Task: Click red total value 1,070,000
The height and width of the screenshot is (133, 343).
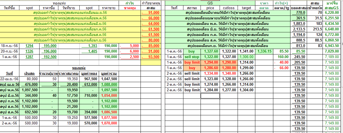Action: (108, 123)
